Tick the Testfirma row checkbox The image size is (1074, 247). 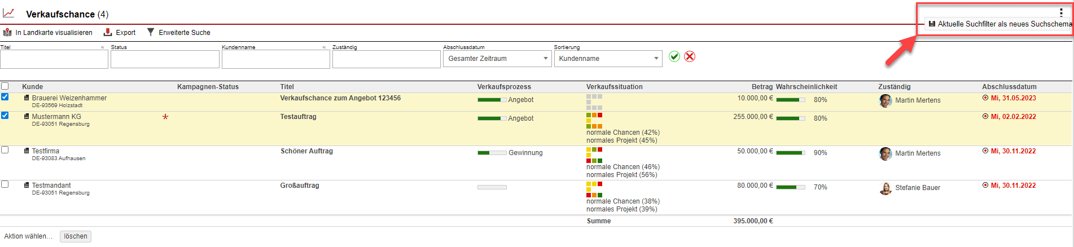tap(5, 150)
